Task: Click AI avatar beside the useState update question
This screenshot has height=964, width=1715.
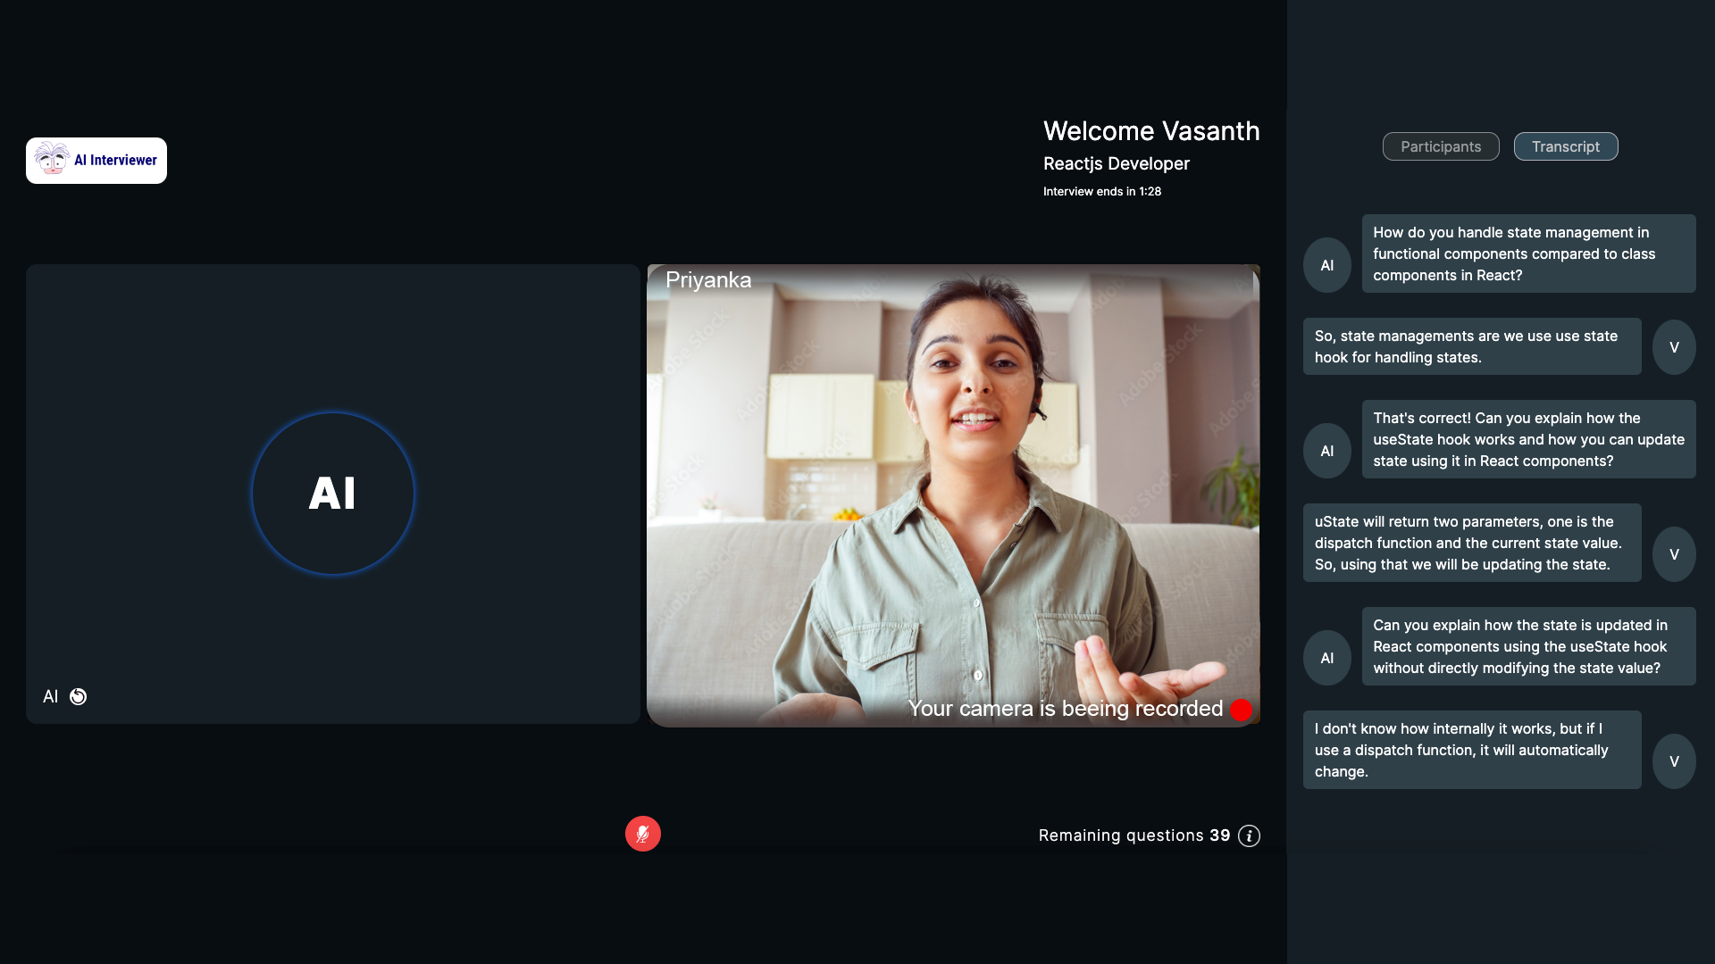Action: click(x=1326, y=658)
